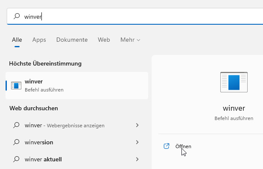This screenshot has width=263, height=169.
Task: Select the Web tab
Action: coord(104,40)
